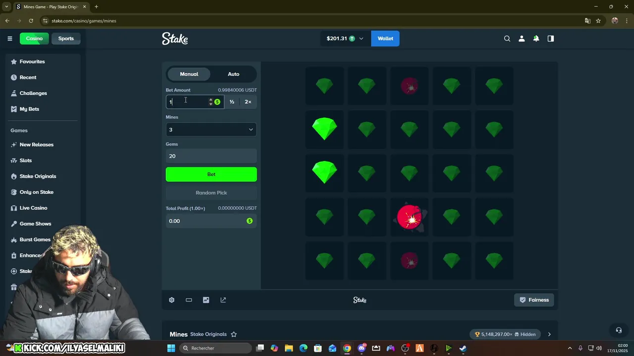The width and height of the screenshot is (634, 356).
Task: Open the Fairness button
Action: 534,300
